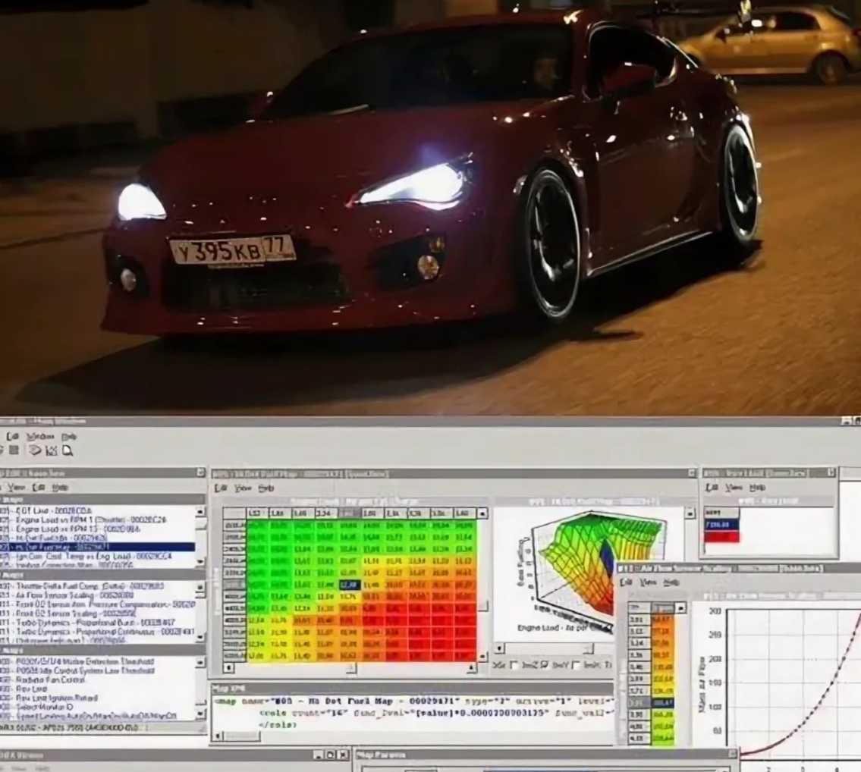Click blue value cell in Rev Limit window
Screen dimensions: 861x772
[721, 524]
